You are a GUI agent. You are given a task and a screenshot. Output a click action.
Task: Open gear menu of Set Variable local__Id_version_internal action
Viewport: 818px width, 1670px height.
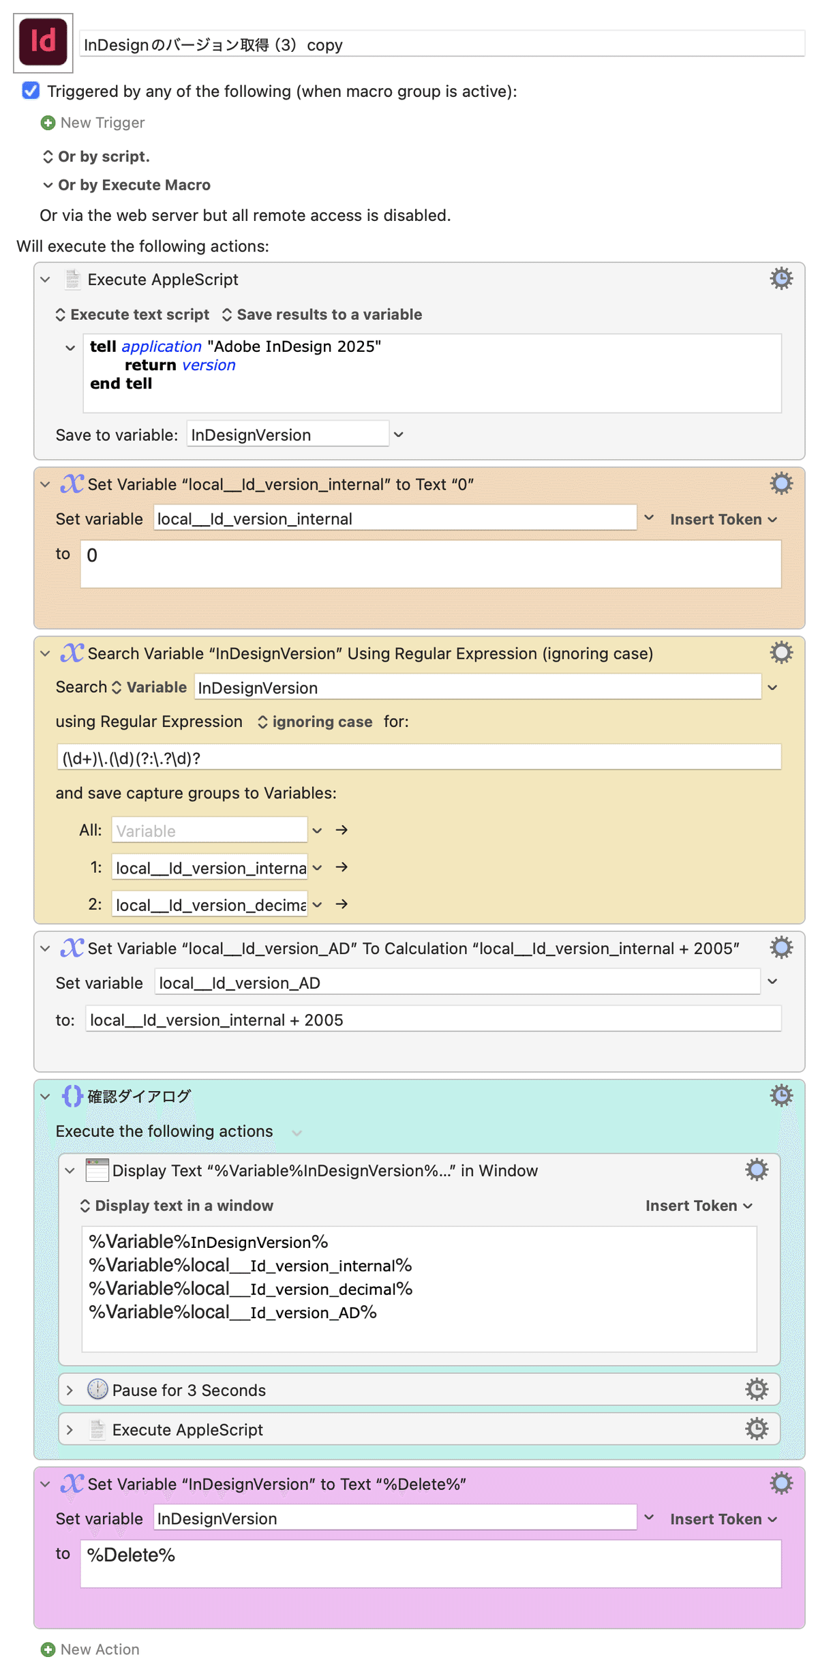(781, 483)
